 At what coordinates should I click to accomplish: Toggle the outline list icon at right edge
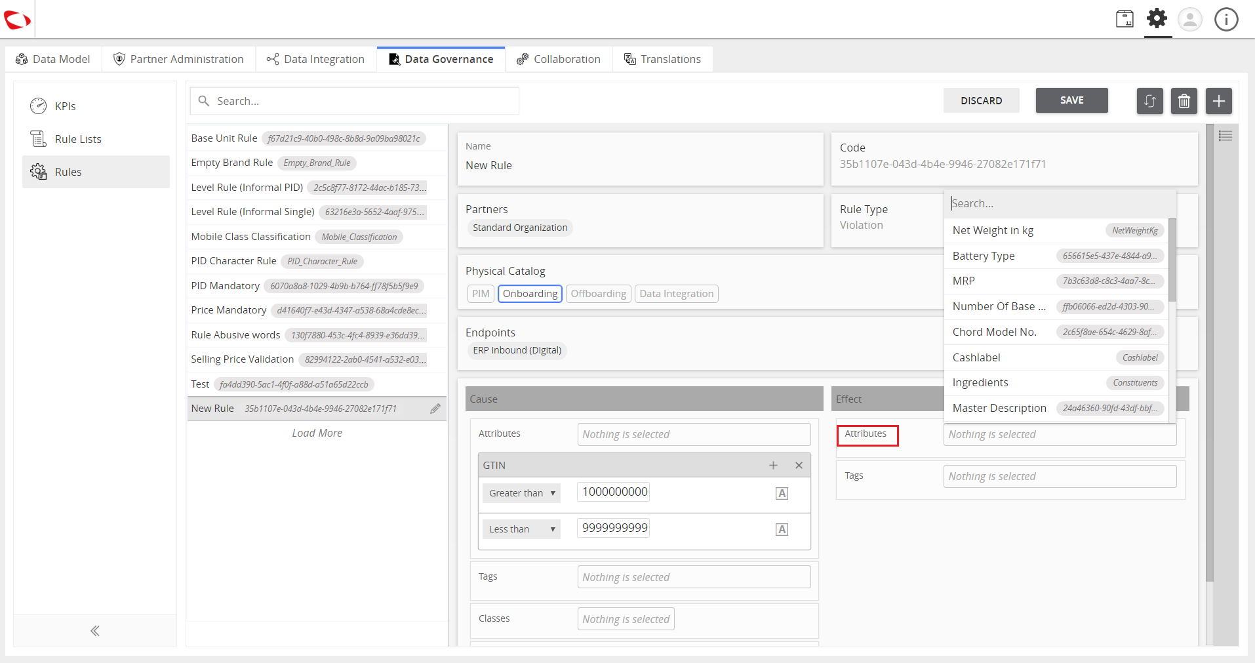coord(1225,136)
